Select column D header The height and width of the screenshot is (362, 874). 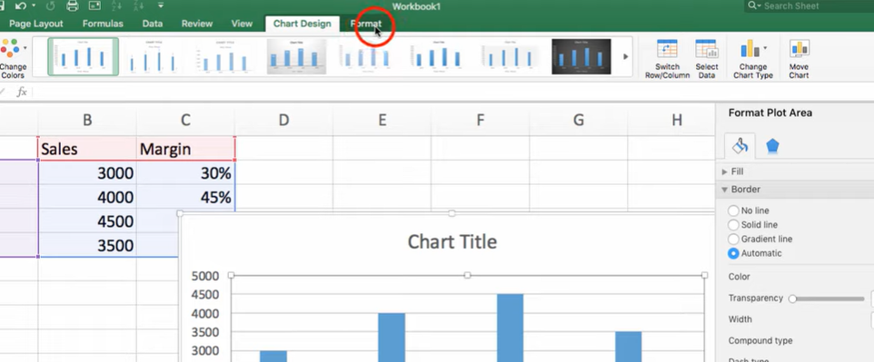pyautogui.click(x=283, y=120)
